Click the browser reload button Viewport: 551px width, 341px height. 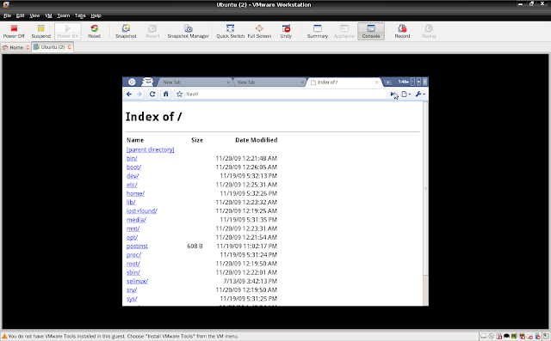pos(152,94)
